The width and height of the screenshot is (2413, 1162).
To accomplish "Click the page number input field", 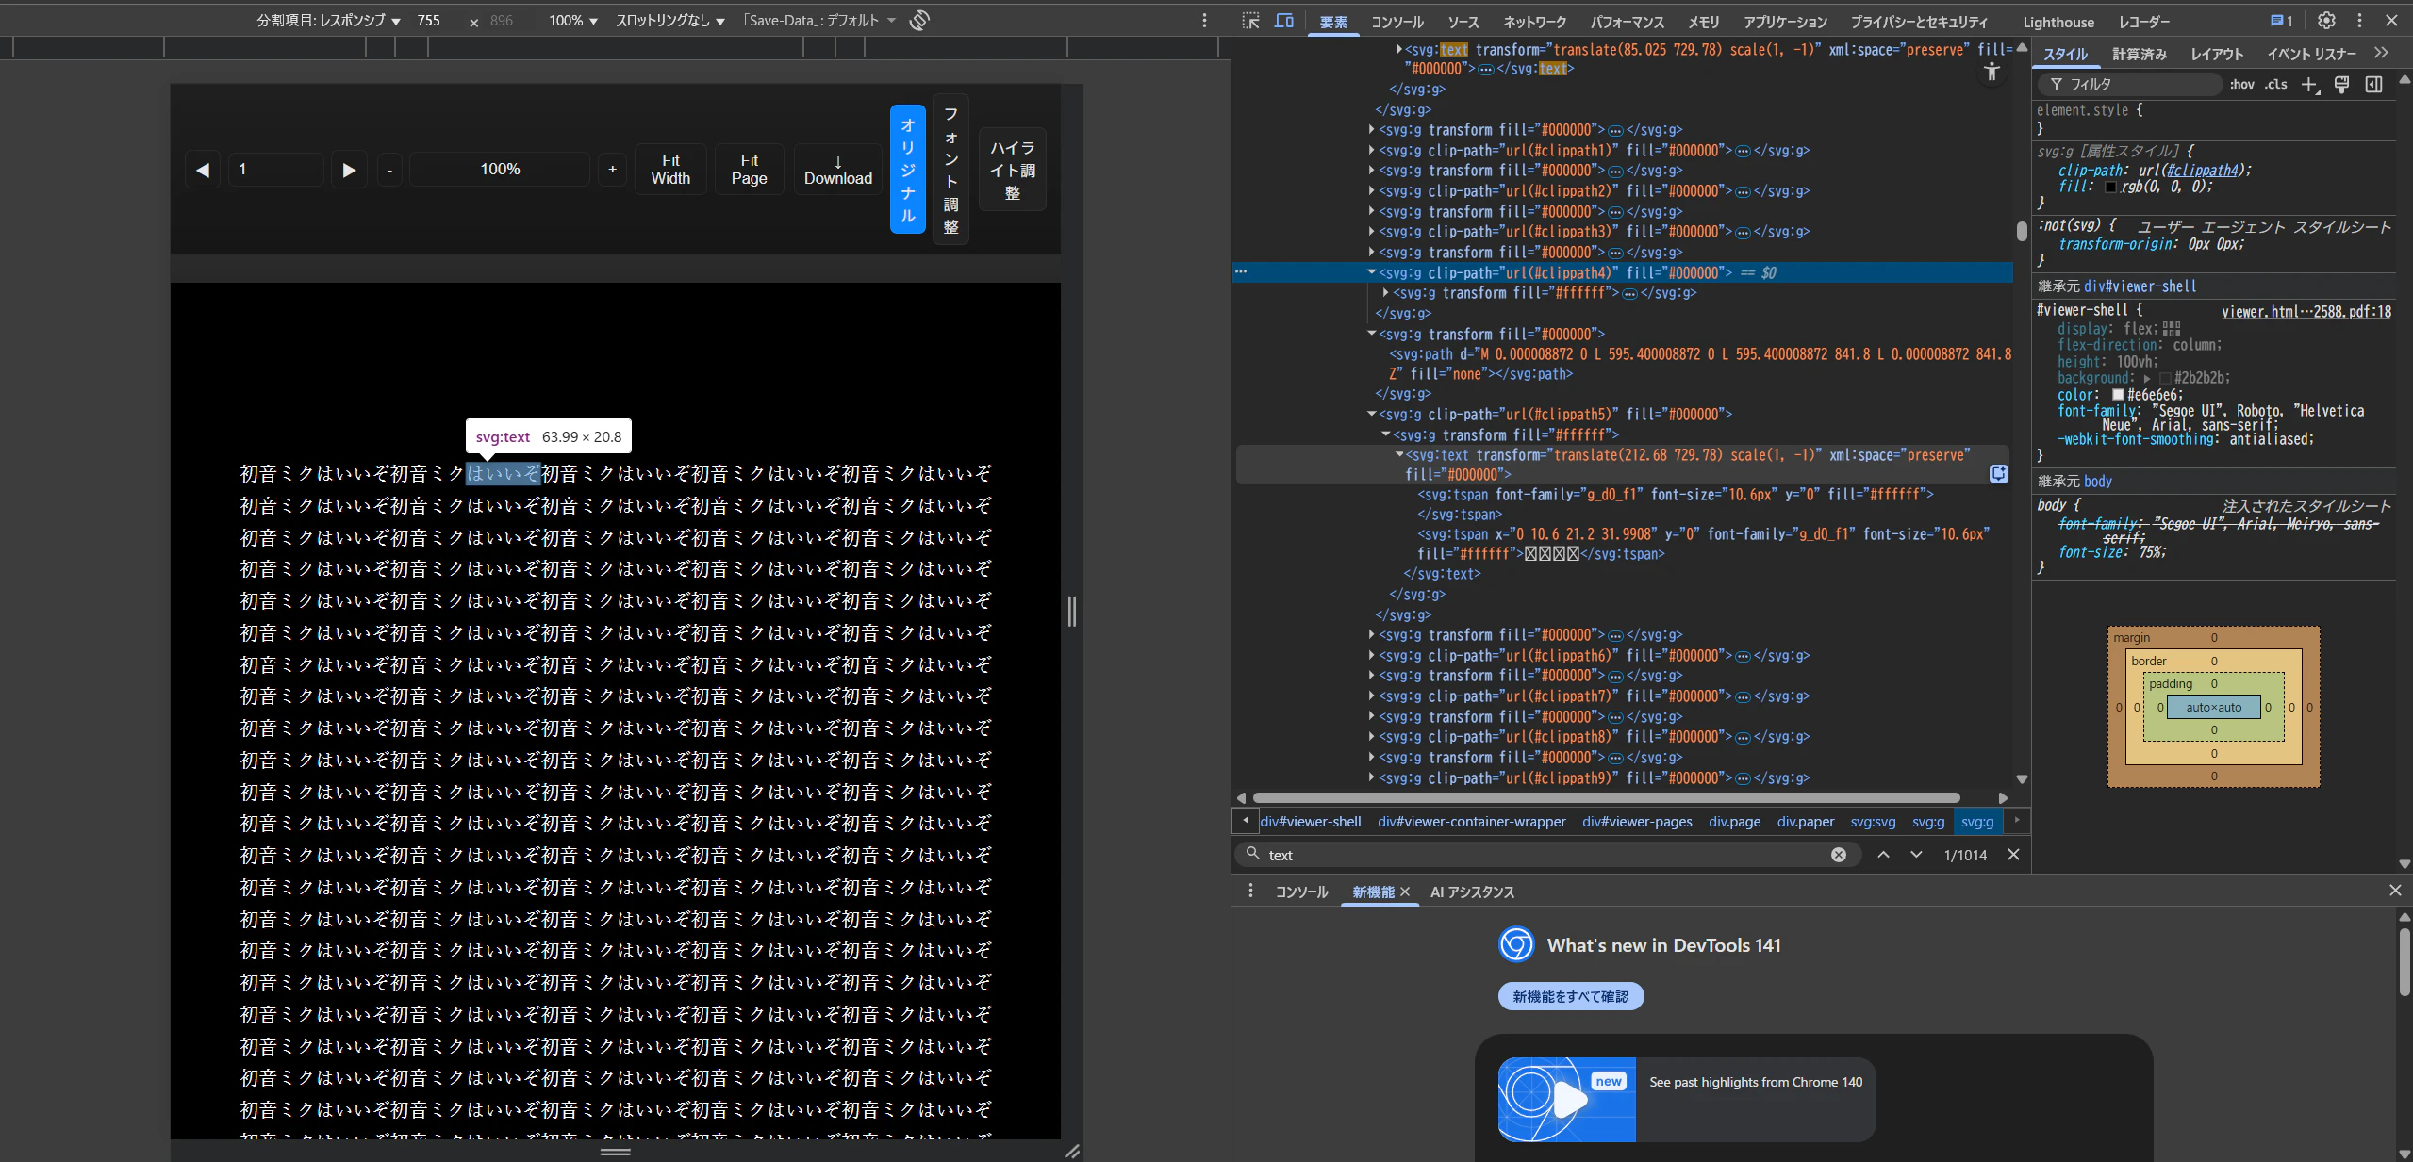I will [276, 170].
